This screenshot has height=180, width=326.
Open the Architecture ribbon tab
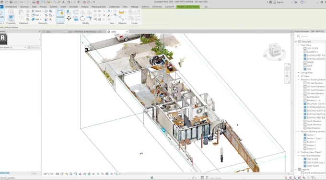pos(11,7)
